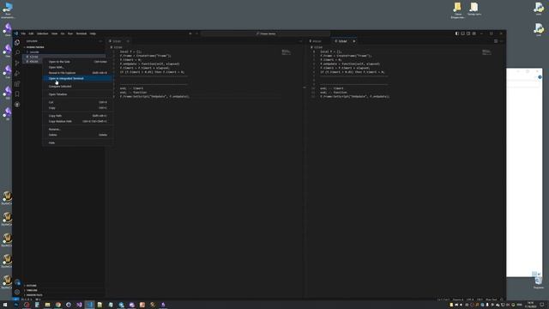Choose Open to the Side in context menu
The height and width of the screenshot is (309, 549).
(x=77, y=62)
